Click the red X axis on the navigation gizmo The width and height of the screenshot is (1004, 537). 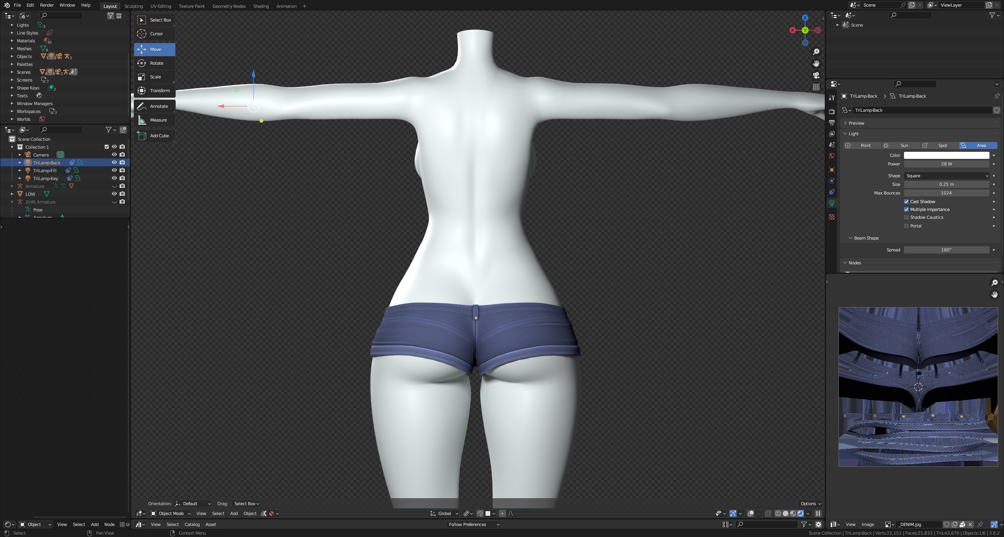point(793,30)
